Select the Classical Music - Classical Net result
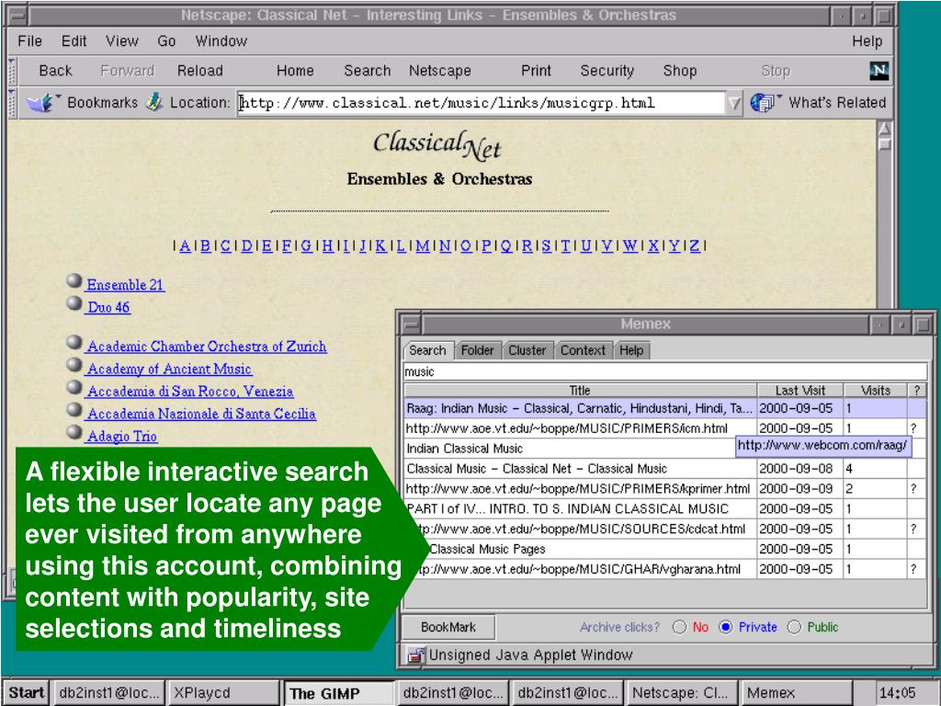The image size is (941, 706). pos(665,469)
